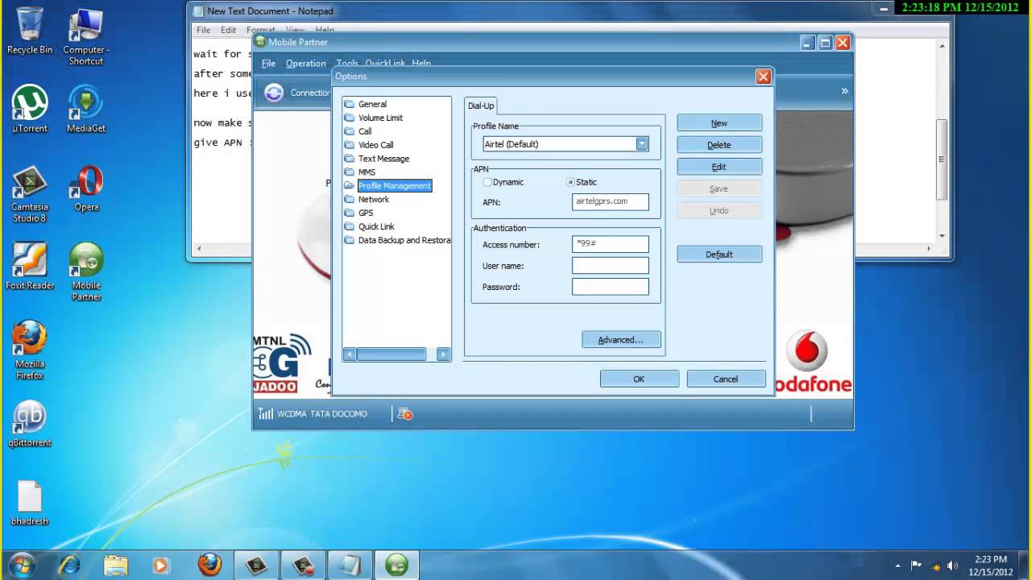Show hidden system tray icons
Screen dimensions: 1031x580
898,565
